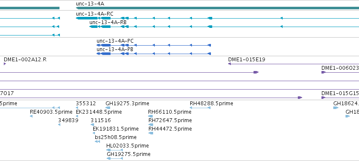
Task: Click the 349839 feature arrow
Action: (59, 125)
